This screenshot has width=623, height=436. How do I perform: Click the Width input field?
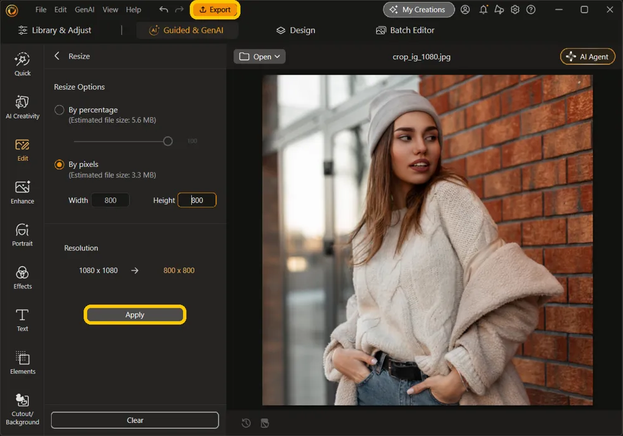(110, 200)
